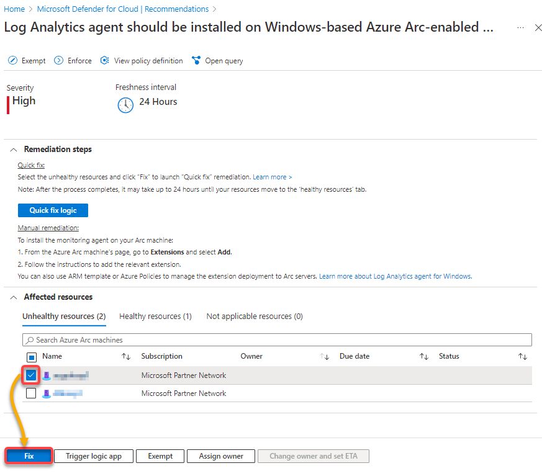
Task: Click the High severity value
Action: pos(24,101)
